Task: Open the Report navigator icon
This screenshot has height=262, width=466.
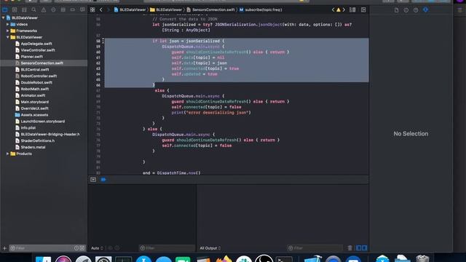Action: tap(82, 9)
